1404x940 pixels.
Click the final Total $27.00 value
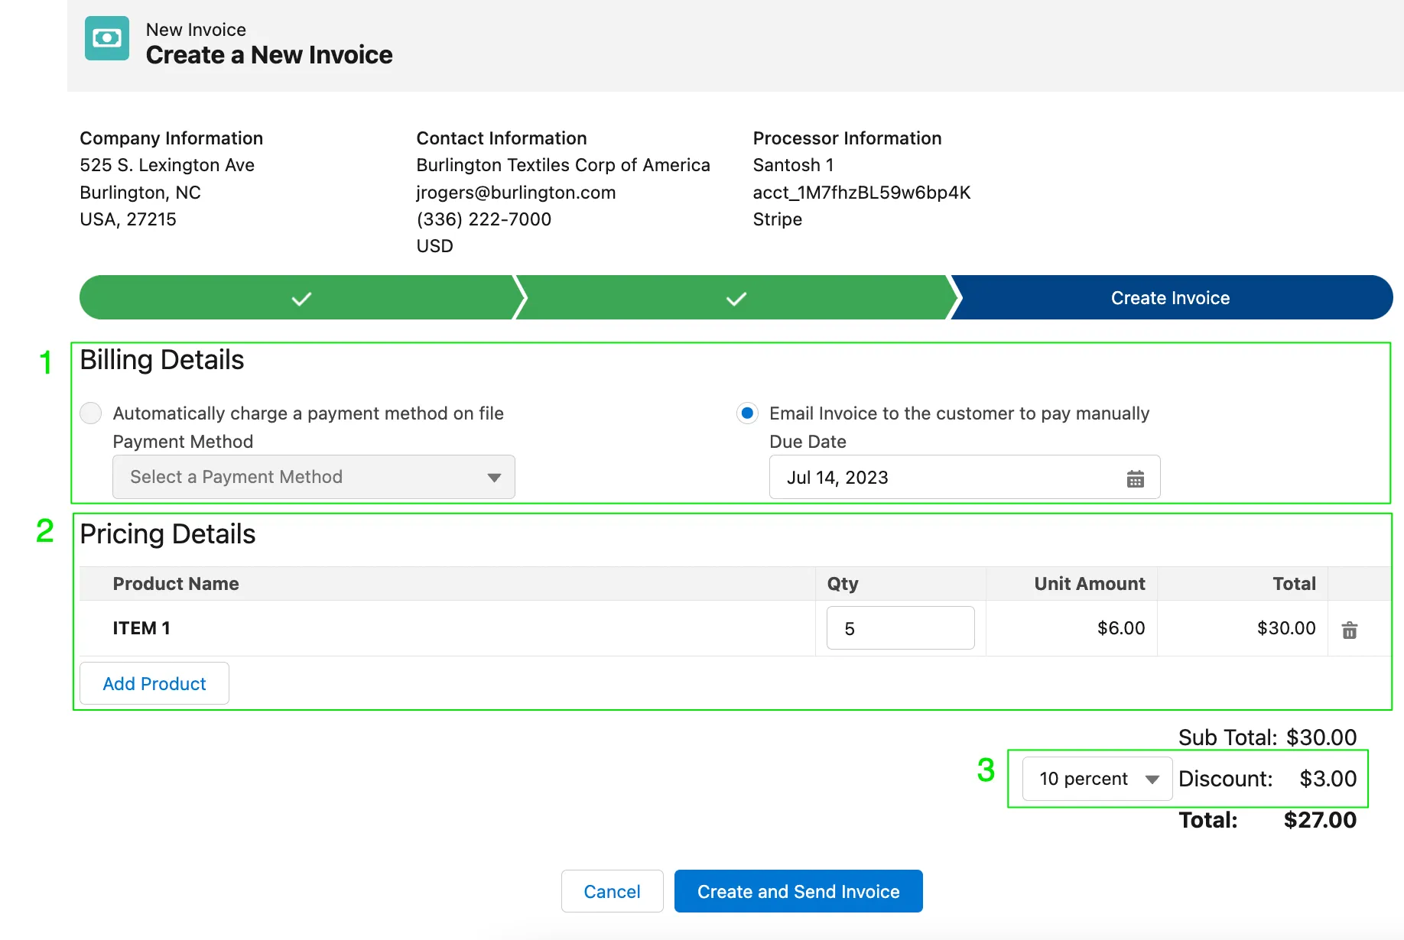coord(1320,820)
